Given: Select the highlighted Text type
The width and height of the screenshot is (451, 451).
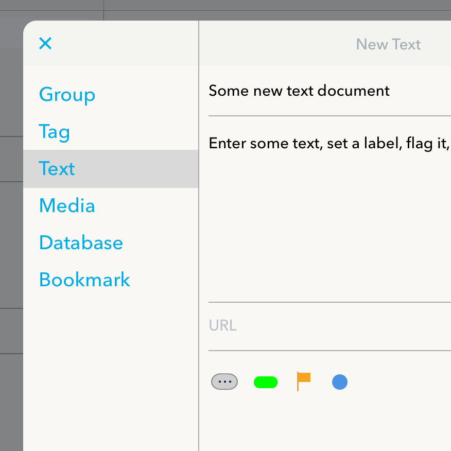Looking at the screenshot, I should coord(111,168).
